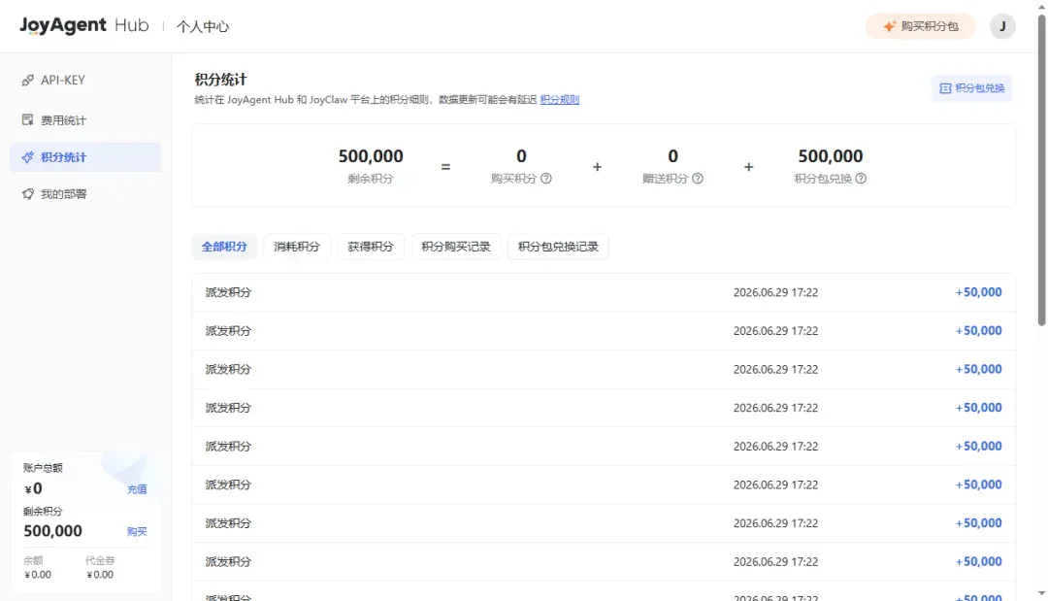Click the 我的部署 rocket icon
The width and height of the screenshot is (1048, 601).
point(27,194)
